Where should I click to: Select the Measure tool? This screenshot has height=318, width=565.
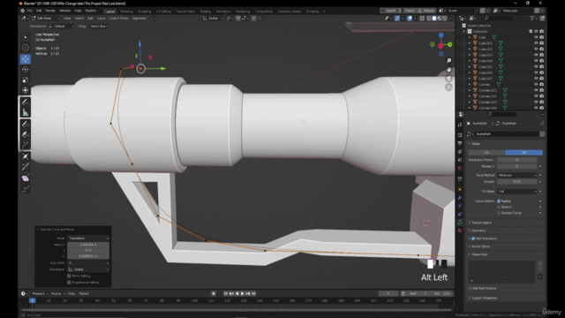(26, 112)
